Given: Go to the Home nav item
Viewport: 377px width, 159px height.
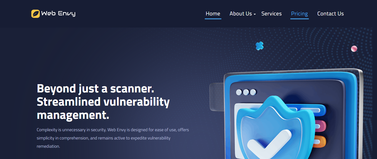Looking at the screenshot, I should coord(213,14).
